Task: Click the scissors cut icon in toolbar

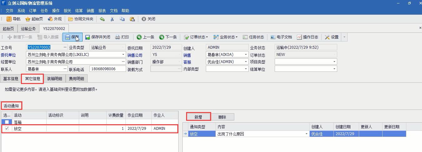Action: [x=112, y=19]
